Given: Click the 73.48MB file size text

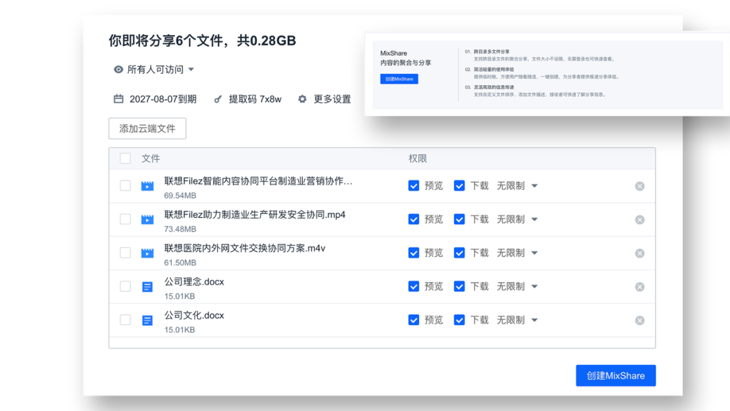Looking at the screenshot, I should coord(180,229).
